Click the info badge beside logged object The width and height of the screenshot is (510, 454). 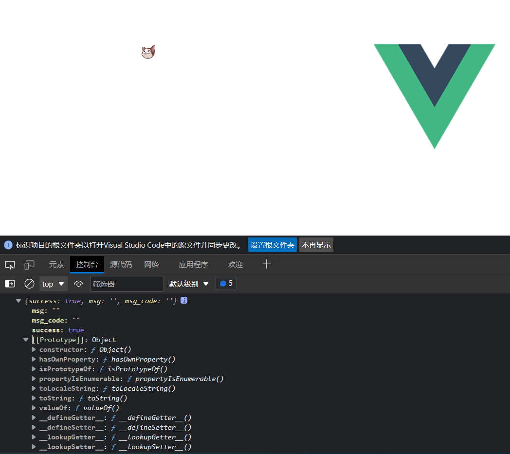tap(184, 301)
